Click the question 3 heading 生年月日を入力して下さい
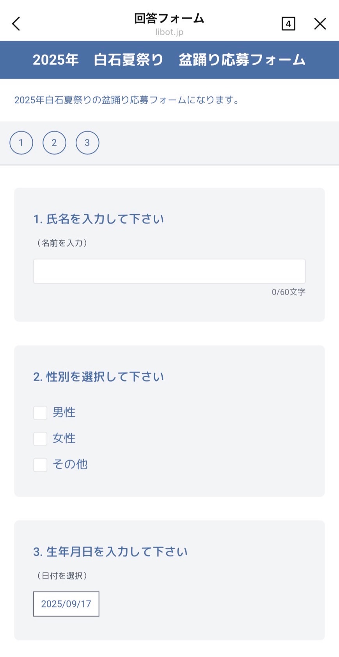Viewport: 339px width, 657px height. [110, 552]
